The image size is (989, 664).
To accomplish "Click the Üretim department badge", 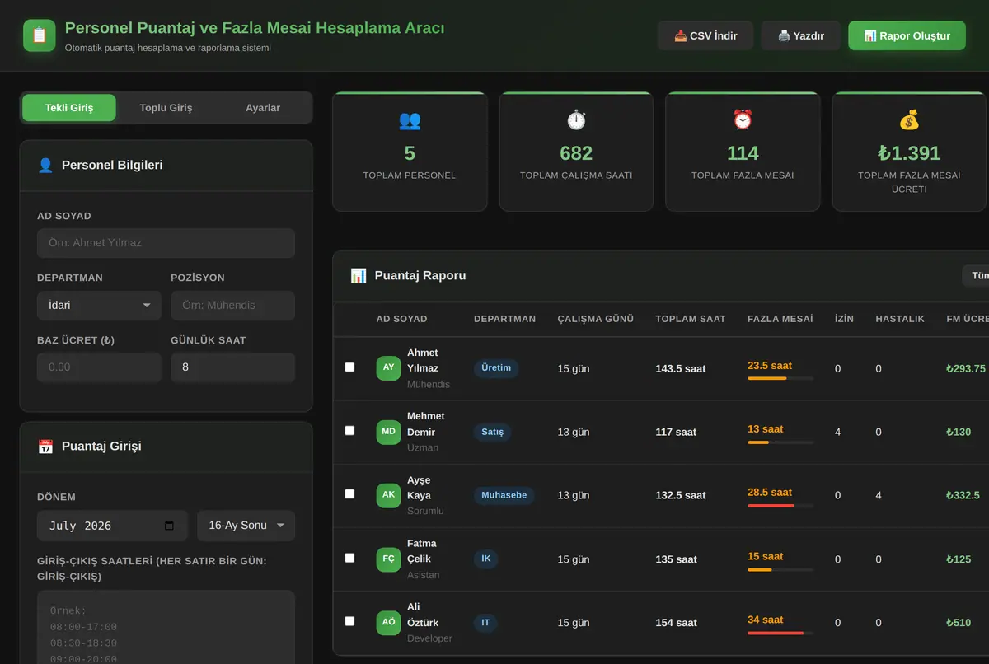I will coord(496,368).
